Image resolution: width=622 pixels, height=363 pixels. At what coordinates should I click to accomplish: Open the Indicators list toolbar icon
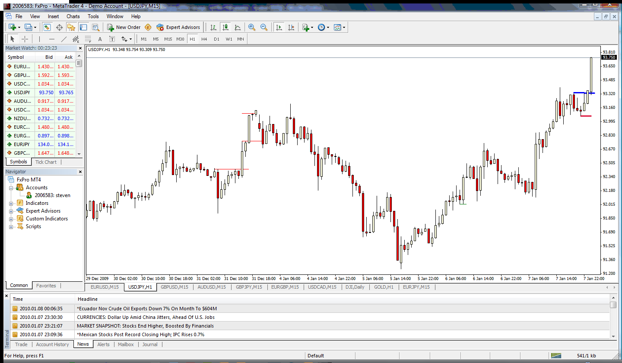[x=305, y=27]
